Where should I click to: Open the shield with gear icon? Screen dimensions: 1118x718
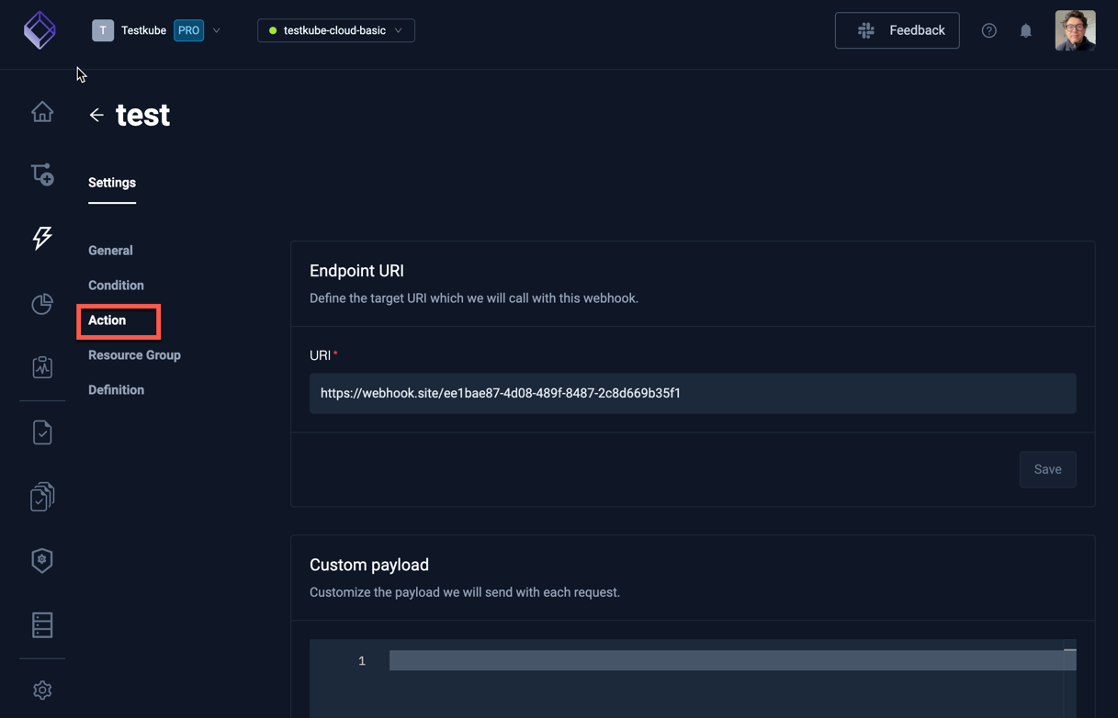42,560
